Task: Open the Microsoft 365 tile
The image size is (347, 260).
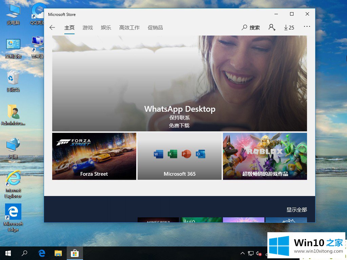Action: 180,156
